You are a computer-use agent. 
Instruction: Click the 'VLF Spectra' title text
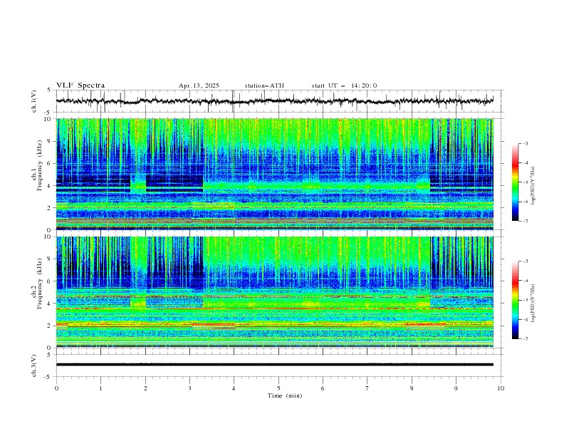click(80, 85)
